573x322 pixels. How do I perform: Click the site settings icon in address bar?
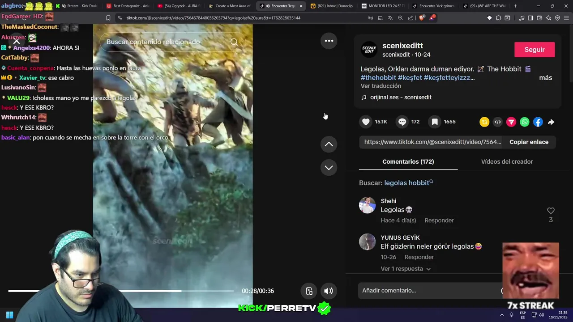pyautogui.click(x=120, y=18)
